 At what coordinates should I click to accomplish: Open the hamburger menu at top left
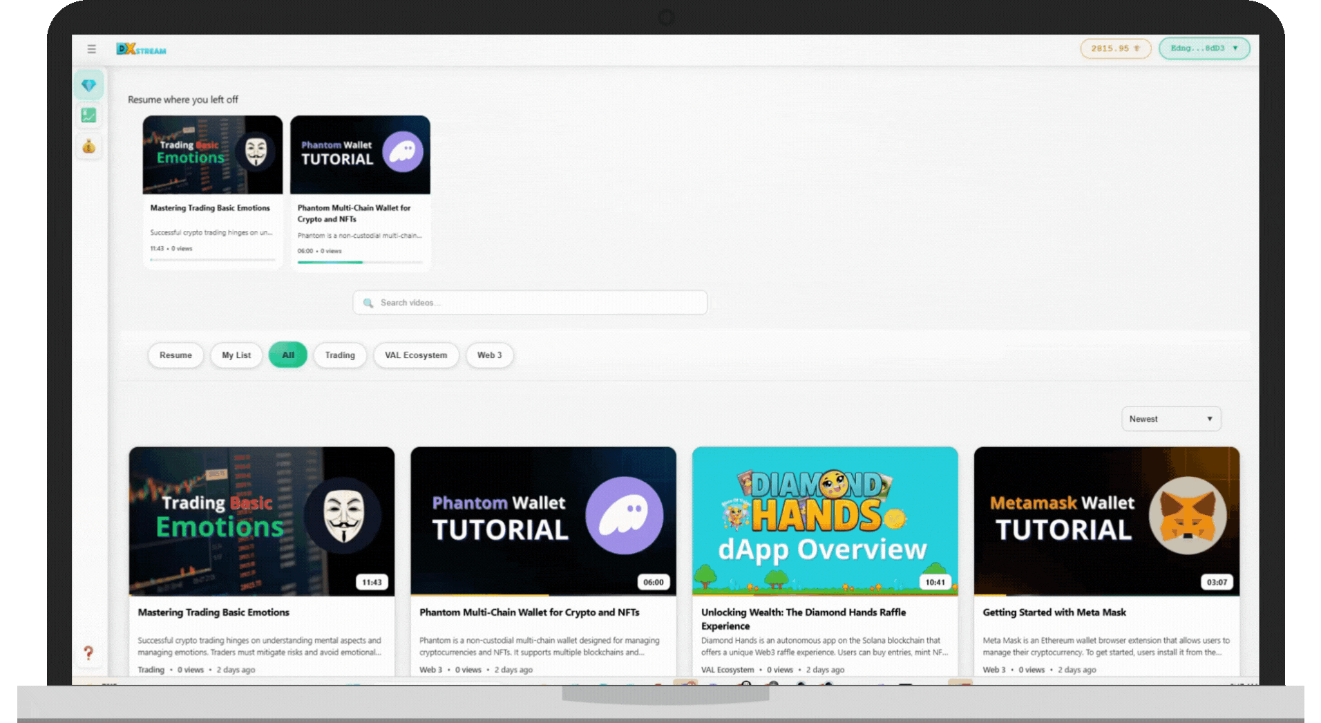coord(91,48)
